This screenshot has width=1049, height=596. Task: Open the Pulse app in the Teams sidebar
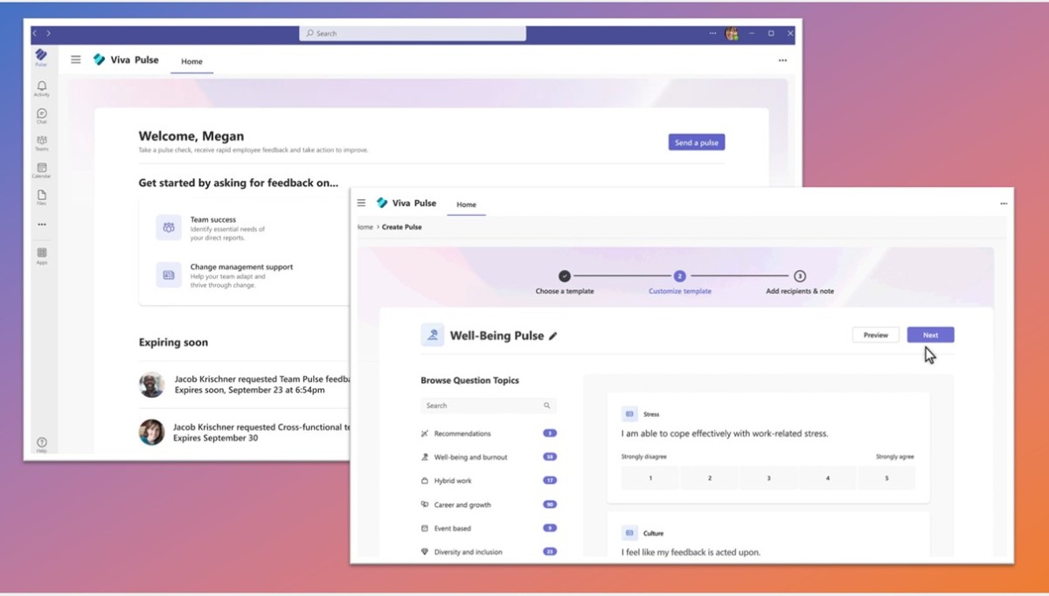(x=41, y=58)
